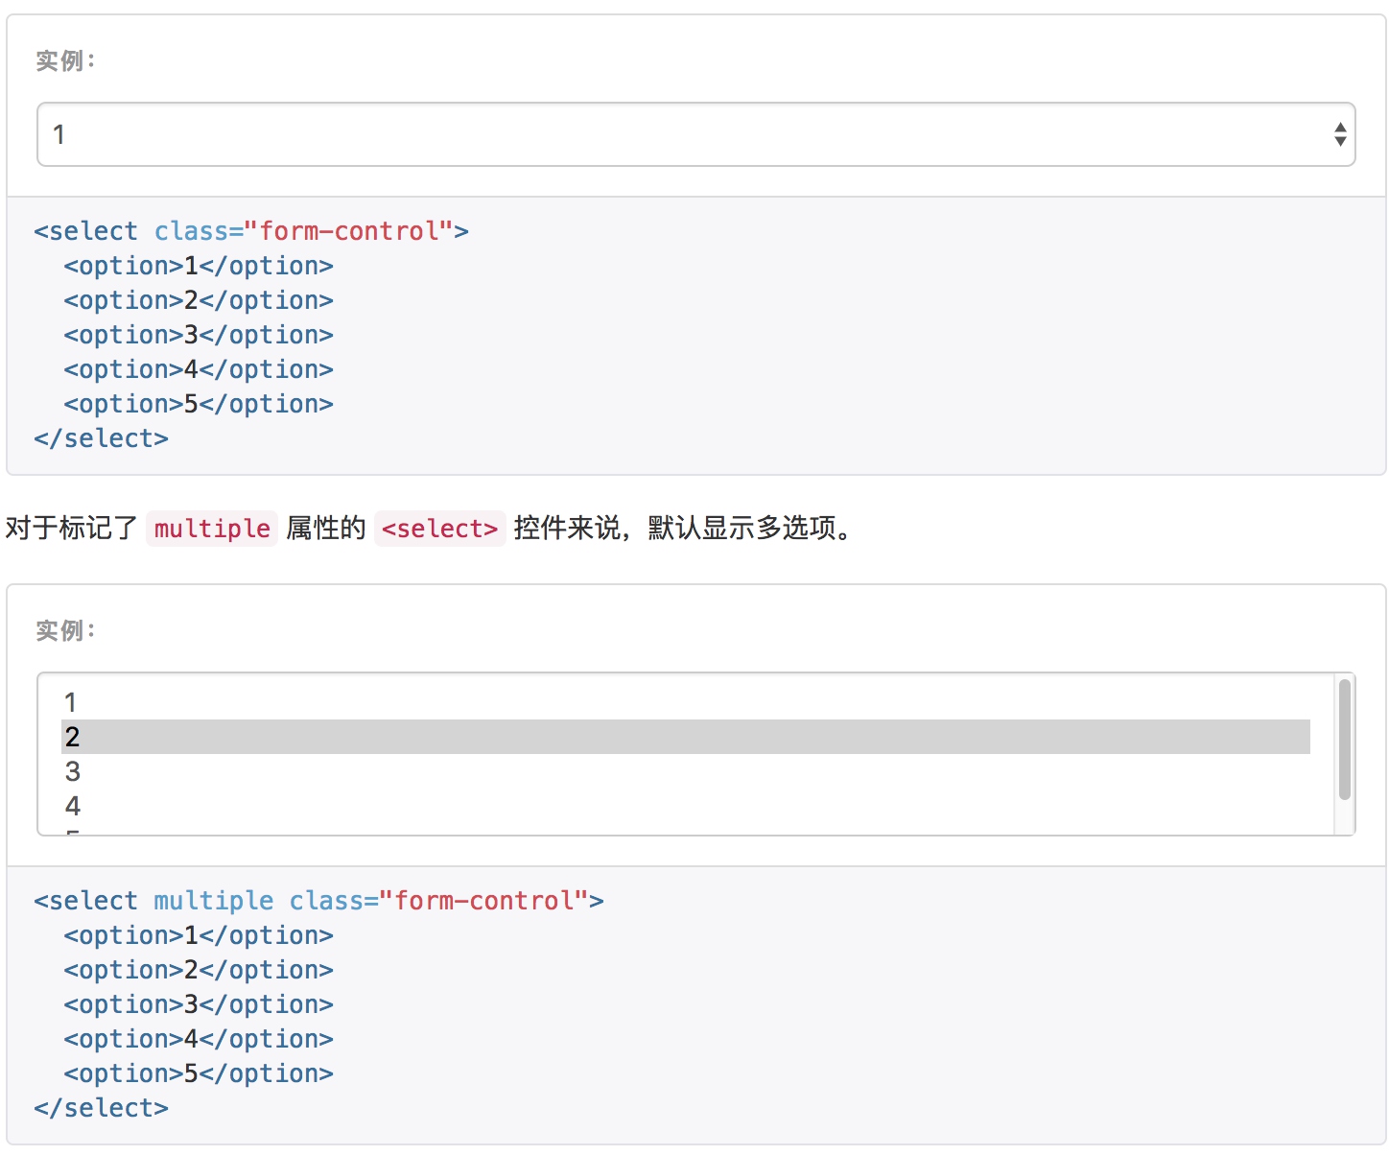Image resolution: width=1389 pixels, height=1155 pixels.
Task: Click code line <option>5</option> in second block
Action: (x=199, y=1073)
